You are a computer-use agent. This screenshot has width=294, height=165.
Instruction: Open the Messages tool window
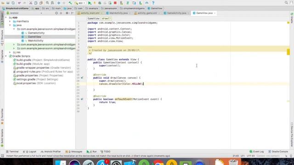coord(74,152)
